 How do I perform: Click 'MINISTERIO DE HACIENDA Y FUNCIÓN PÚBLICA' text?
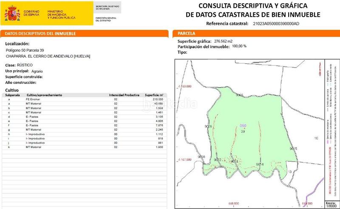tap(61, 15)
